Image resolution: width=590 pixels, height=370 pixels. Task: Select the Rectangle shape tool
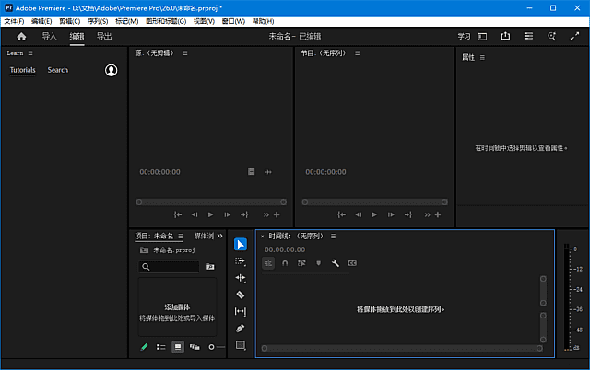pyautogui.click(x=240, y=345)
